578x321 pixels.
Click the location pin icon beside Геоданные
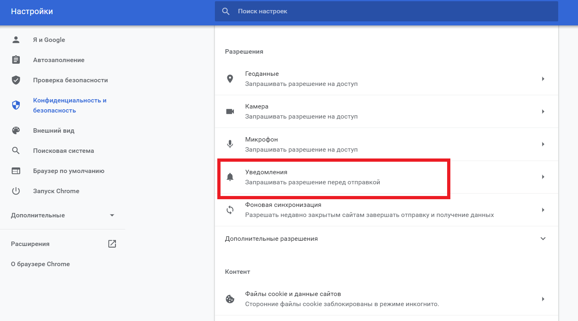[x=230, y=79]
